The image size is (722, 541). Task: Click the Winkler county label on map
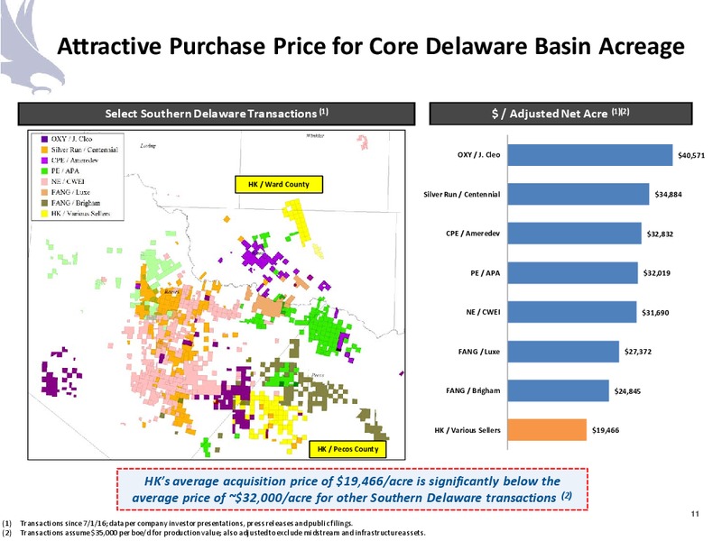(315, 136)
